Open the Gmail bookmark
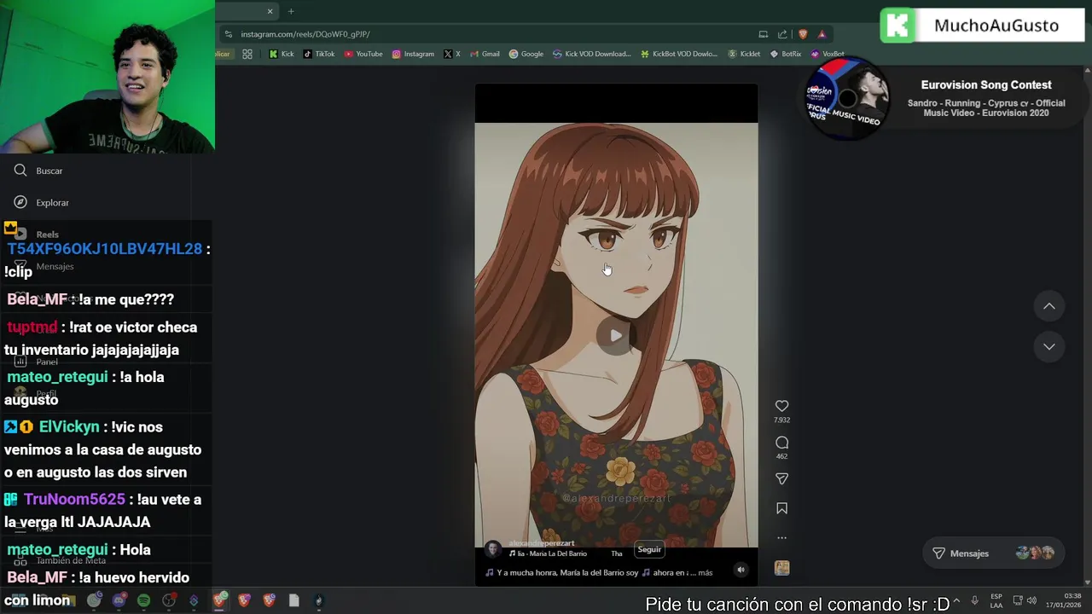Viewport: 1092px width, 614px height. pyautogui.click(x=485, y=54)
